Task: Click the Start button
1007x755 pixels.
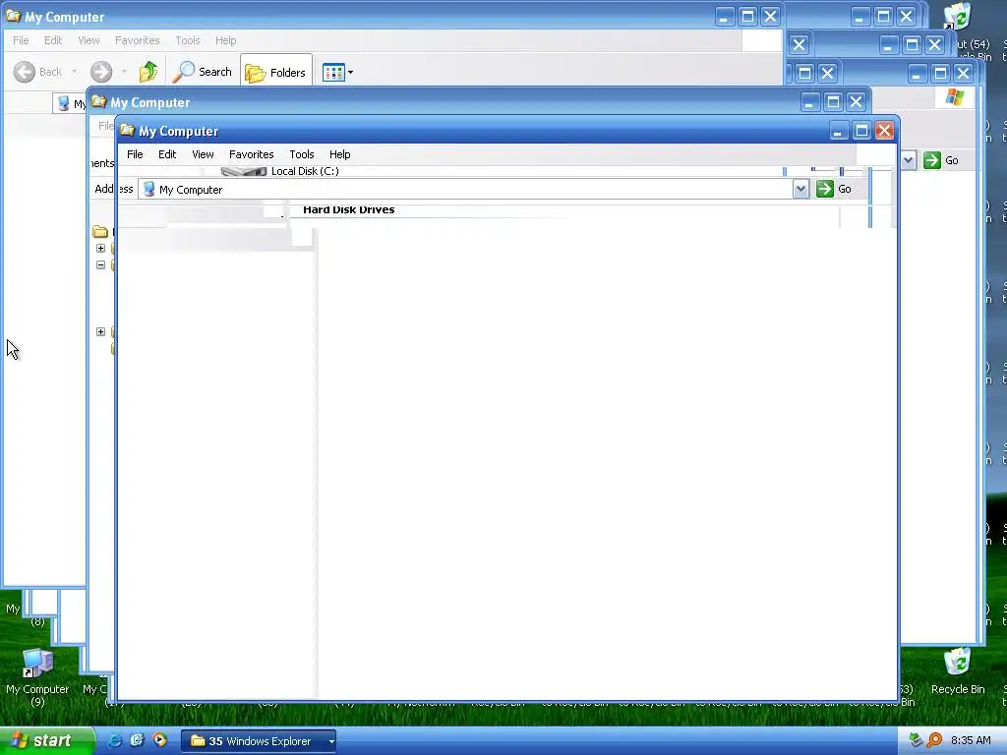Action: click(x=46, y=741)
